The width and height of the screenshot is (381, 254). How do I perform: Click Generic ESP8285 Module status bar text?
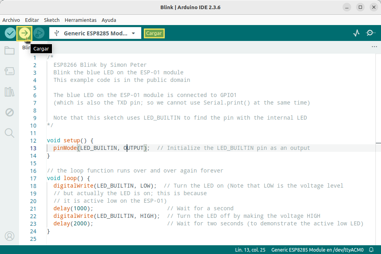[317, 250]
